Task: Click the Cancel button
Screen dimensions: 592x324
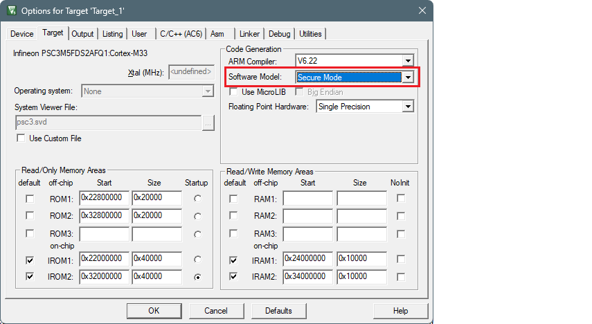Action: click(217, 311)
